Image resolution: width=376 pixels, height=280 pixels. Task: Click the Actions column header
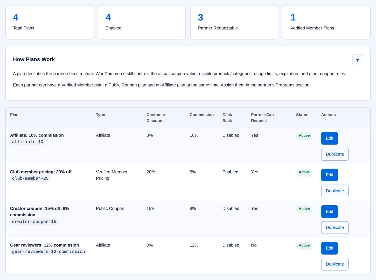328,115
